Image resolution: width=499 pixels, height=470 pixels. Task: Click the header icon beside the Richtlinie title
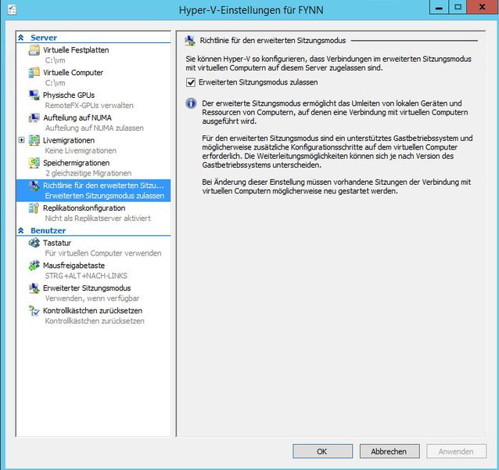pyautogui.click(x=190, y=41)
